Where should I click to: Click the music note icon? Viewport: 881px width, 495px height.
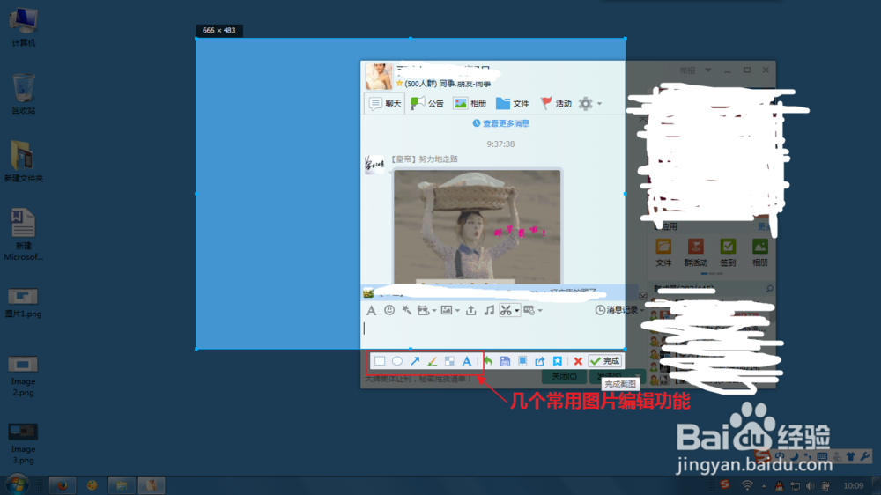(489, 310)
